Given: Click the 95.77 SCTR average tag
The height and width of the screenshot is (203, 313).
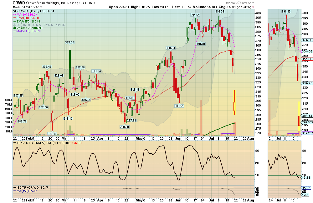Looking at the screenshot, I should (306, 188).
